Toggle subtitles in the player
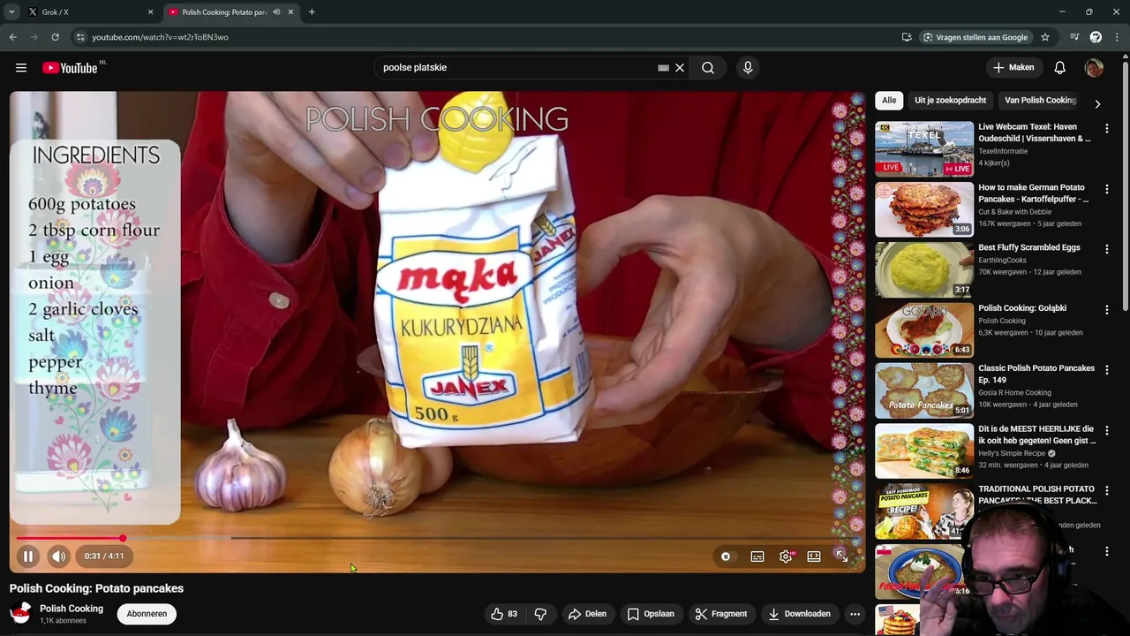 click(x=757, y=556)
